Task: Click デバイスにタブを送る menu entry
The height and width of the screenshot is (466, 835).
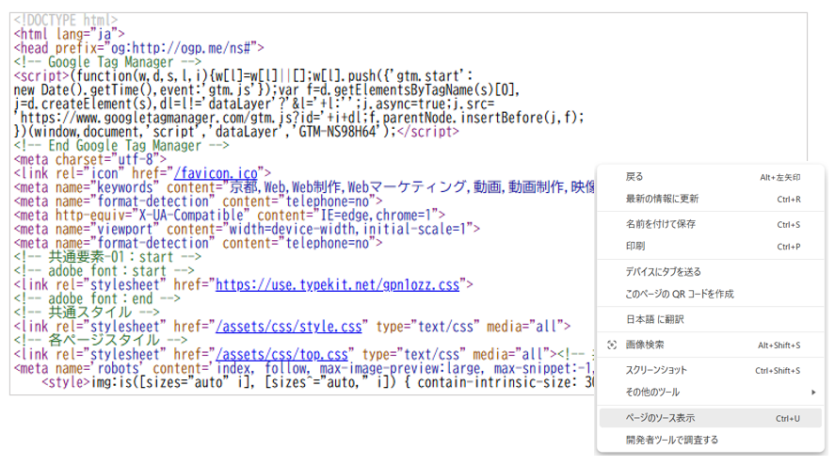Action: pos(711,272)
